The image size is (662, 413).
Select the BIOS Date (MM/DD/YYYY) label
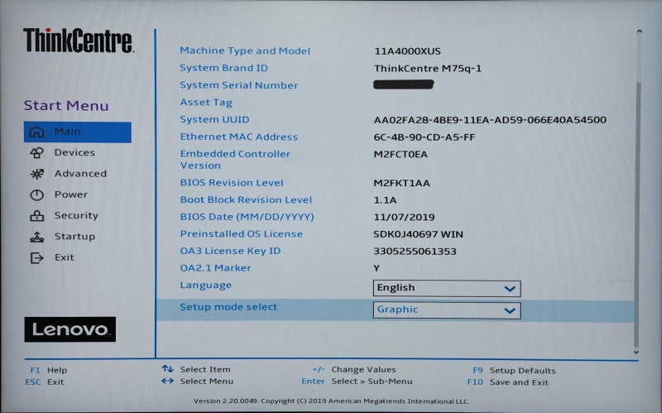(247, 217)
